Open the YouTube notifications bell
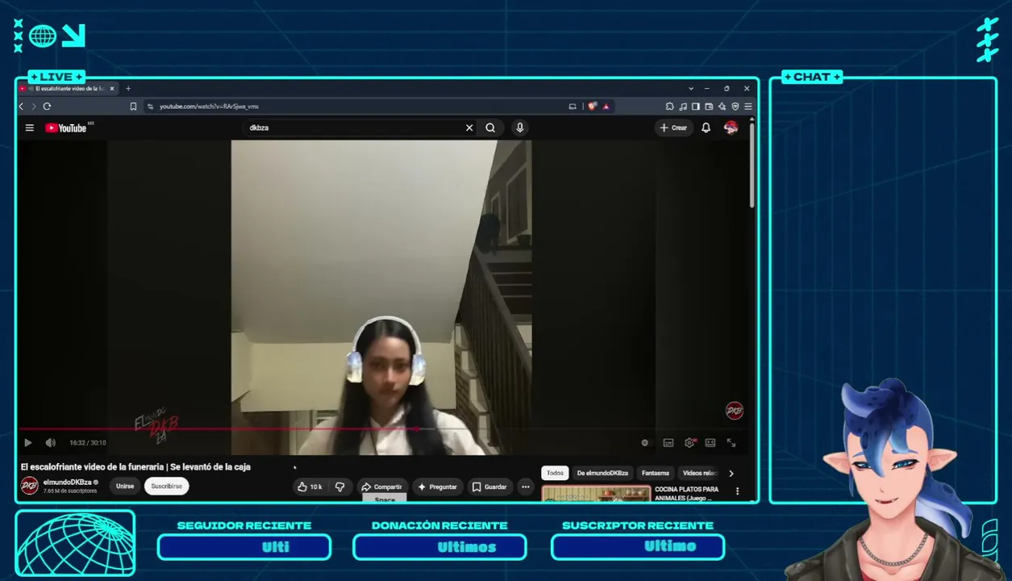The width and height of the screenshot is (1012, 581). pos(706,127)
